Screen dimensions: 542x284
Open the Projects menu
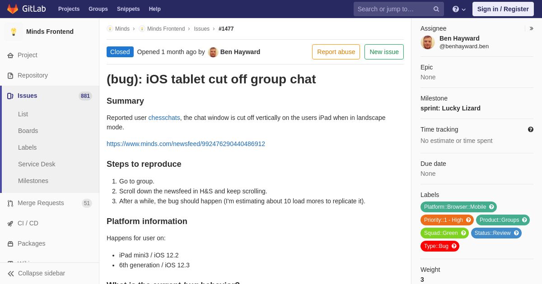point(69,9)
